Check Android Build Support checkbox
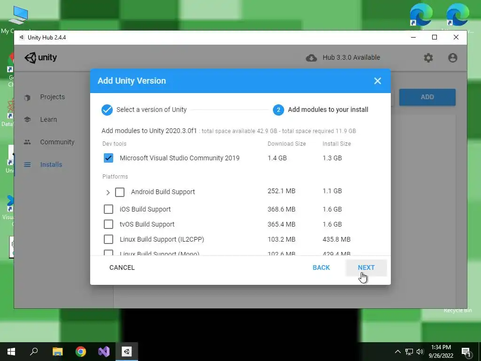Screen dimensions: 481x361 (120, 192)
